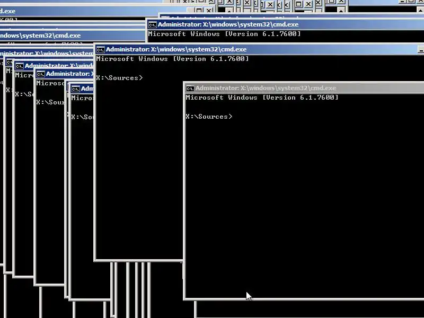Click cmd icon beside truncated title "Adm"
The width and height of the screenshot is (424, 318).
click(x=76, y=89)
